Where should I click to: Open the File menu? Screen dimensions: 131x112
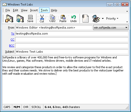(8, 10)
